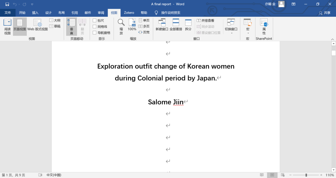The image size is (336, 178).
Task: Click the 共享 (Share) button
Action: click(324, 13)
